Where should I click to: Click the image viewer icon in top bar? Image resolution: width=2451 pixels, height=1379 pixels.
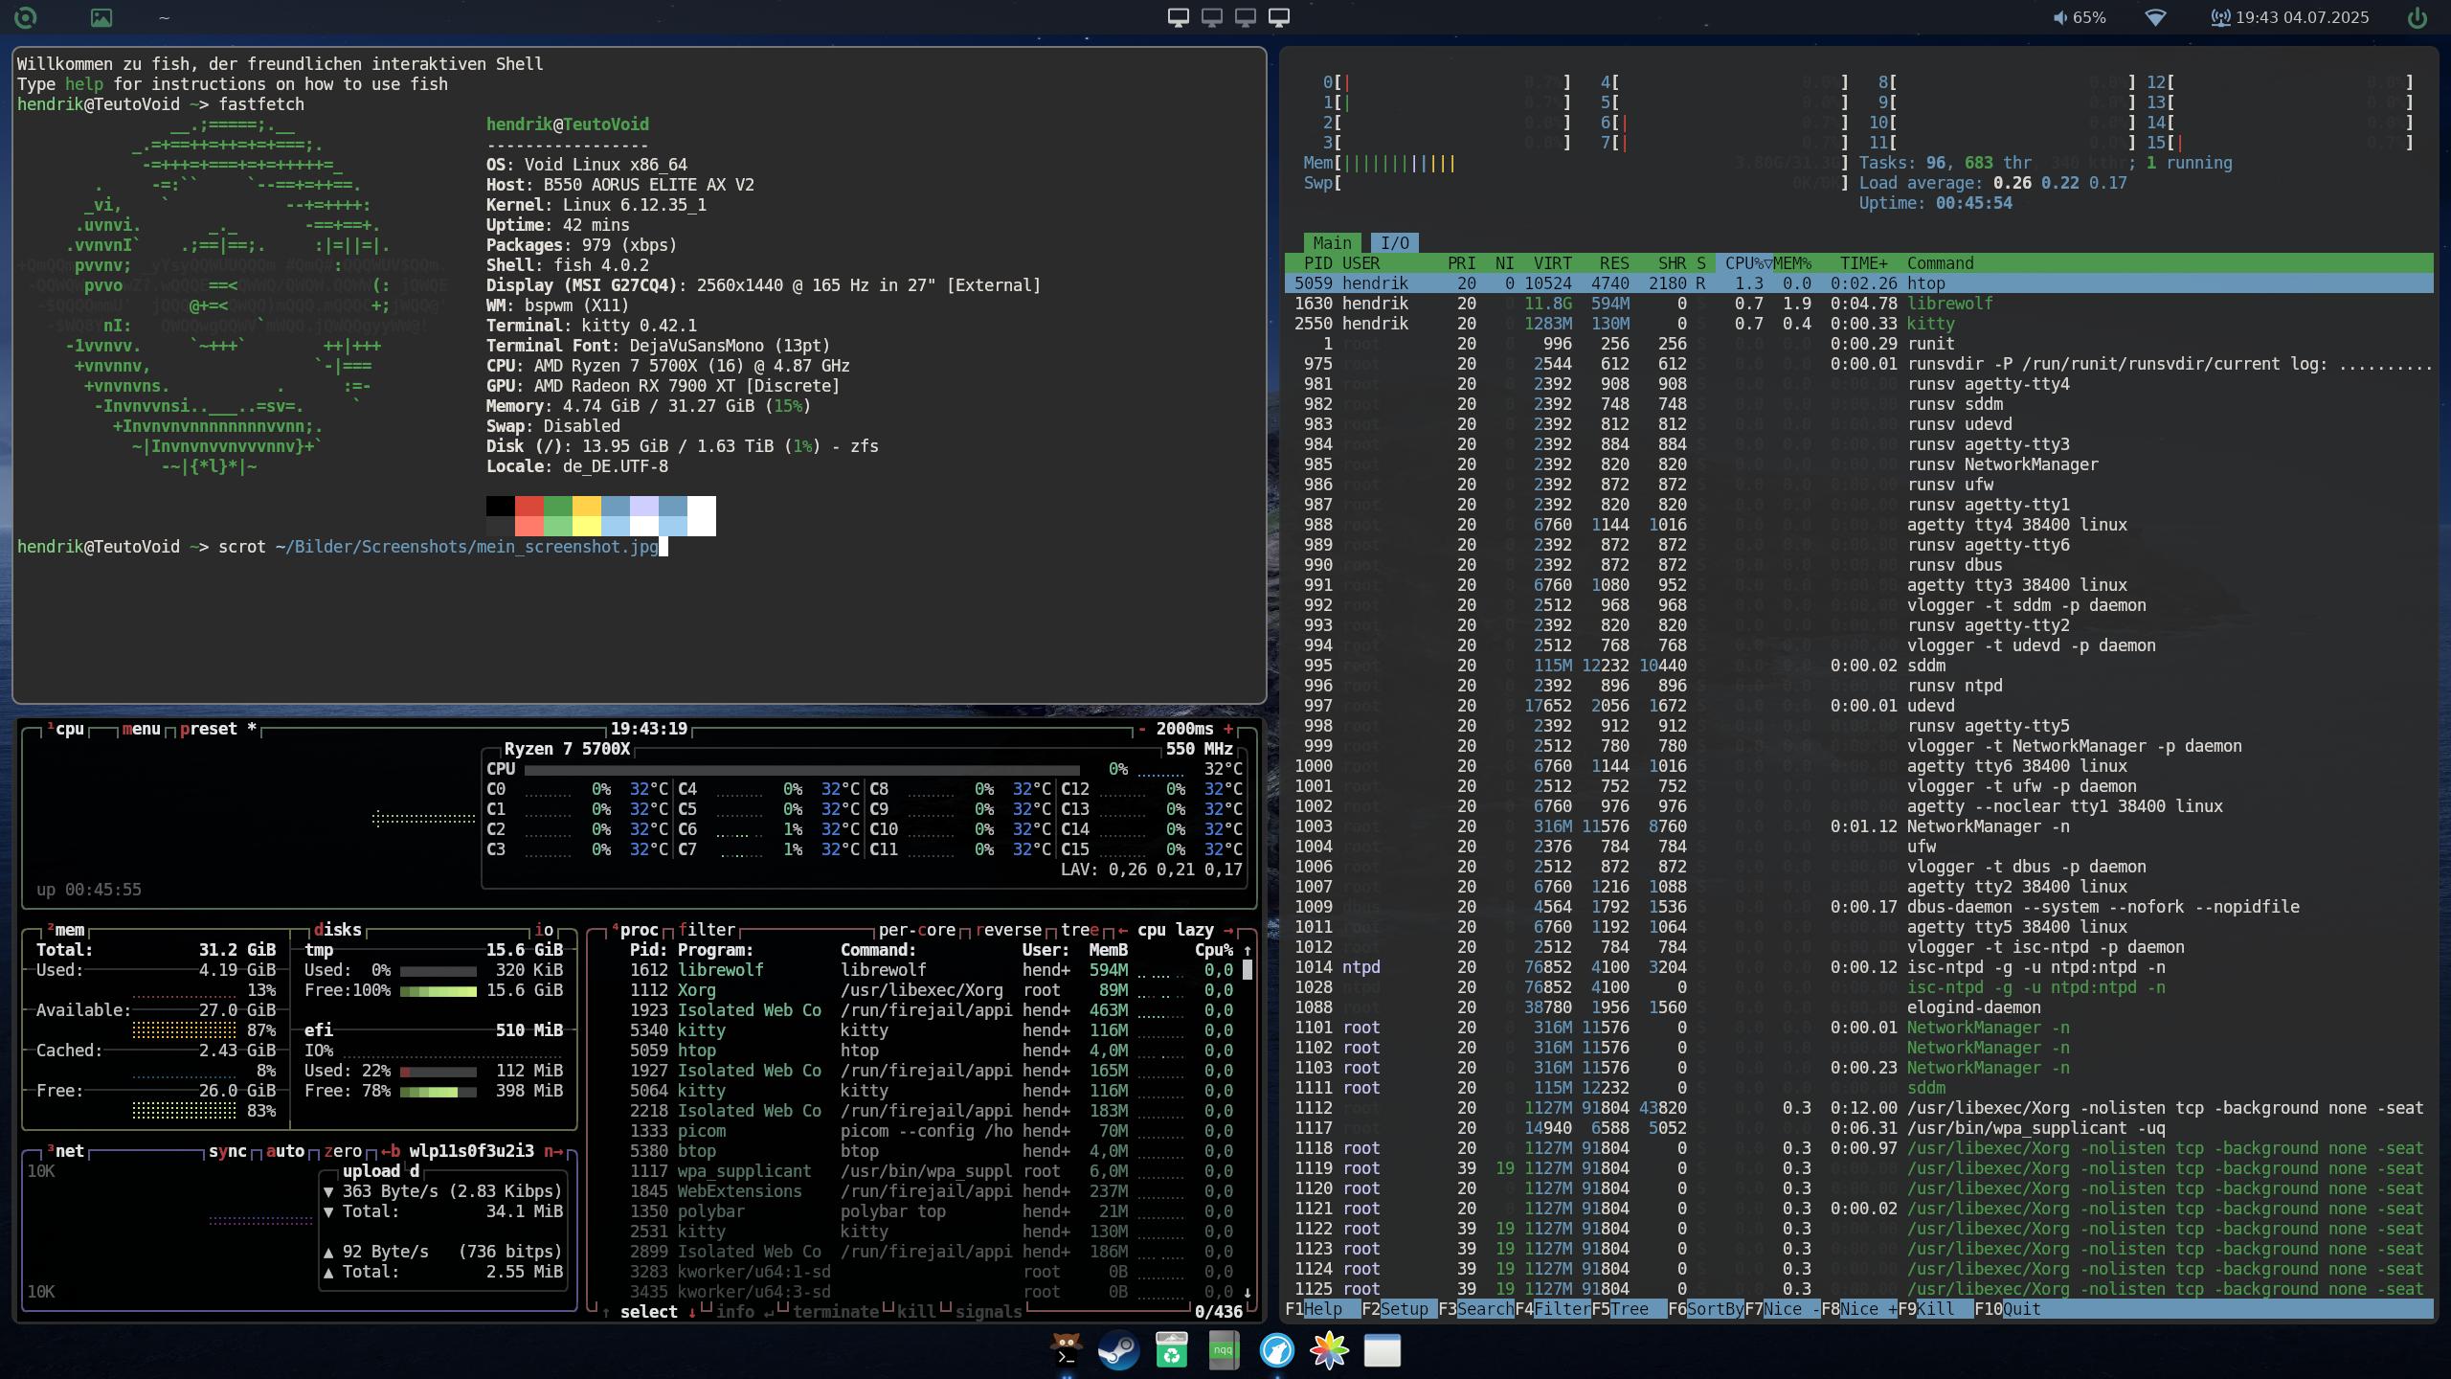(101, 17)
